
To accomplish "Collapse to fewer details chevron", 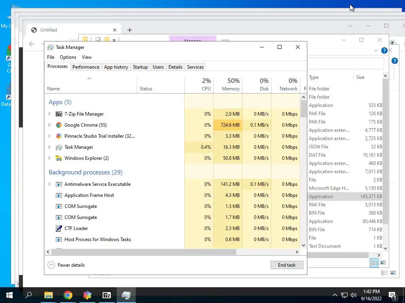I will pyautogui.click(x=51, y=265).
